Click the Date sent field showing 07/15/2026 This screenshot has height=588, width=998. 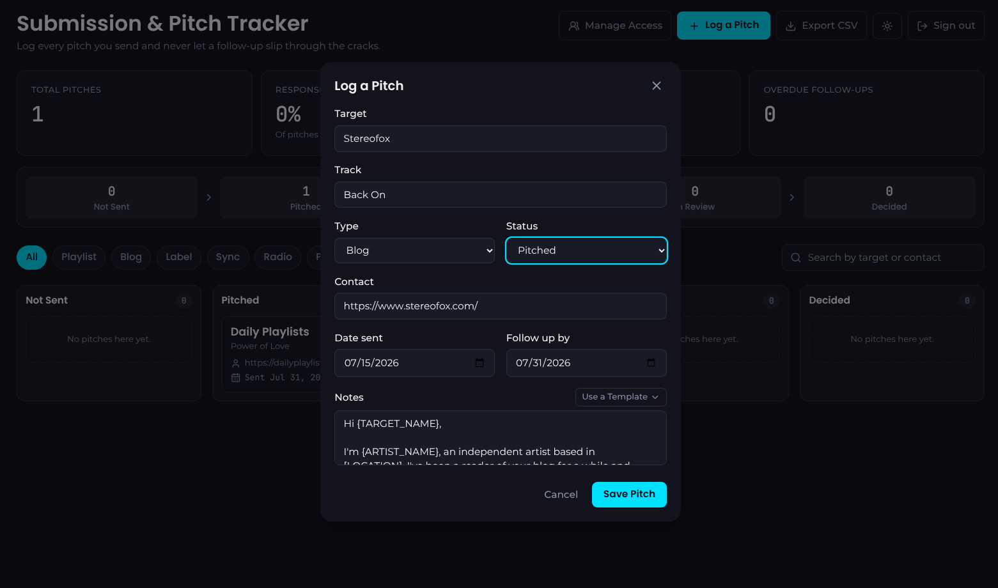coord(414,363)
